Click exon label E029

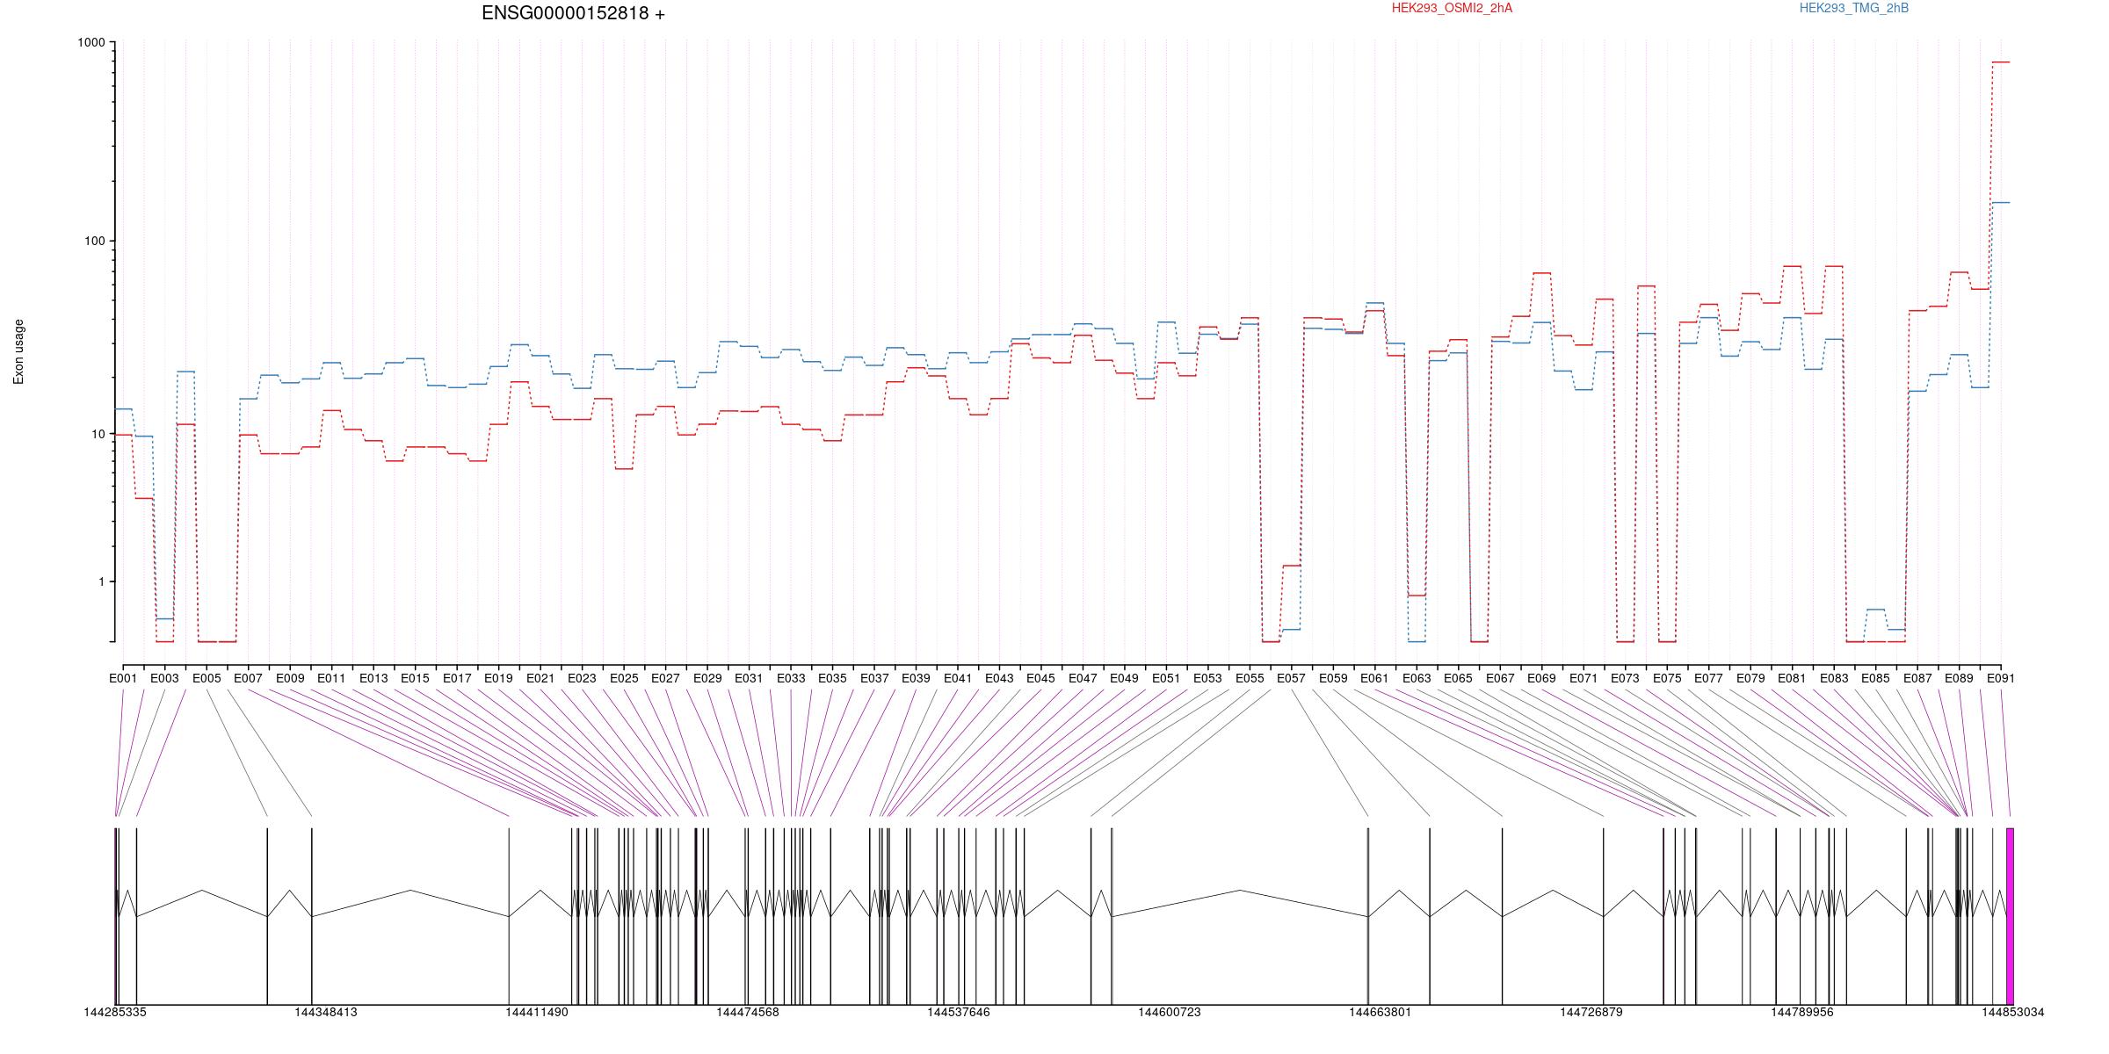707,678
